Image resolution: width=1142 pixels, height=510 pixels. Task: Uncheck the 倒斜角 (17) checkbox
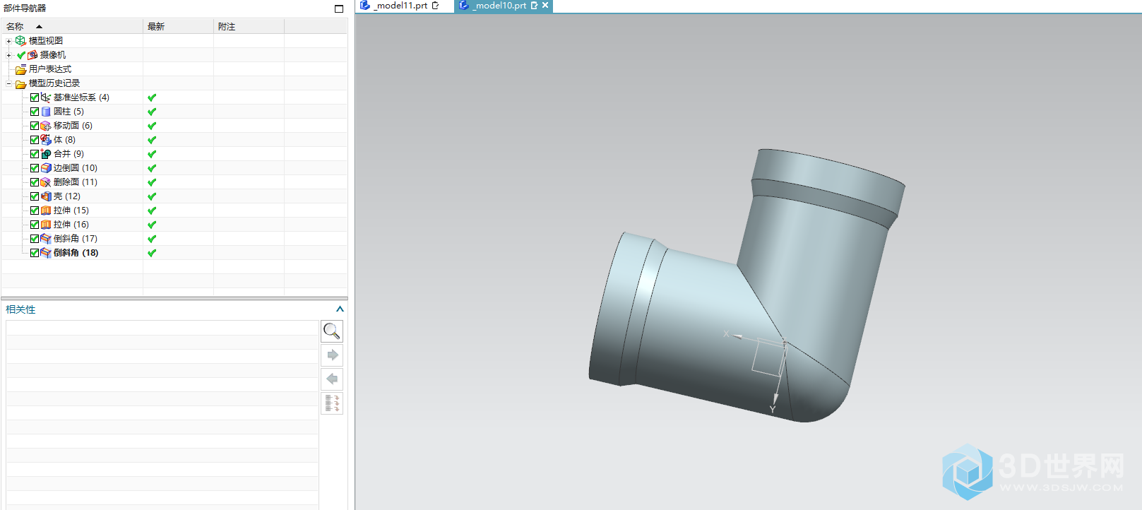[x=35, y=239]
